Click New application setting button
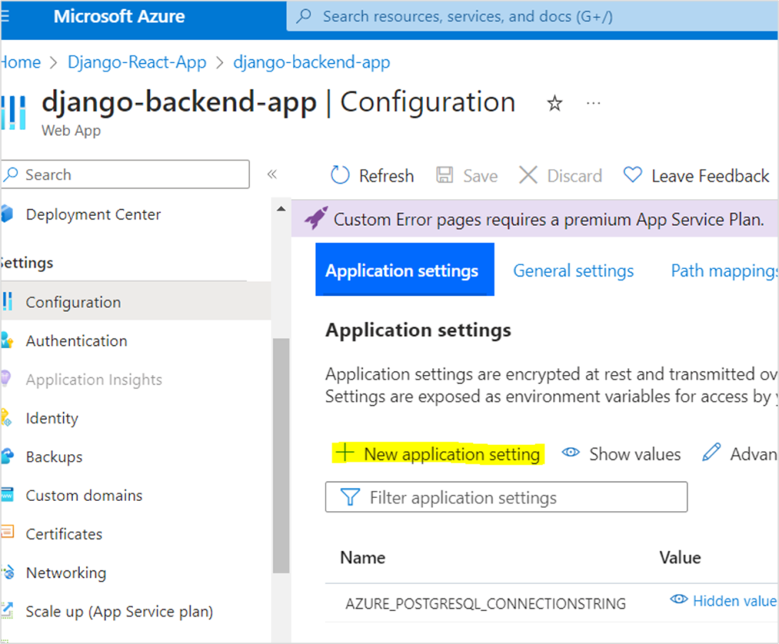The height and width of the screenshot is (644, 779). tap(439, 453)
